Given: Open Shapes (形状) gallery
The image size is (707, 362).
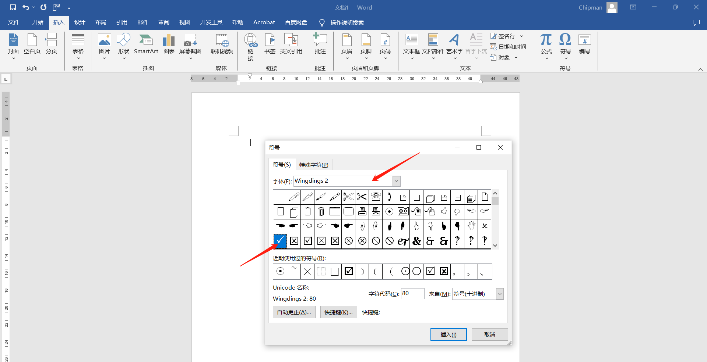Looking at the screenshot, I should pyautogui.click(x=124, y=47).
